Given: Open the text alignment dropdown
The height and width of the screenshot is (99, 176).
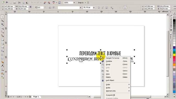Looking at the screenshot, I should pos(112,8).
